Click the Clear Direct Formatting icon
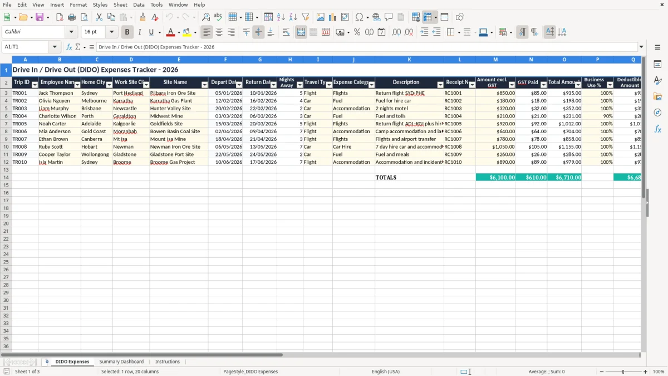 [155, 17]
